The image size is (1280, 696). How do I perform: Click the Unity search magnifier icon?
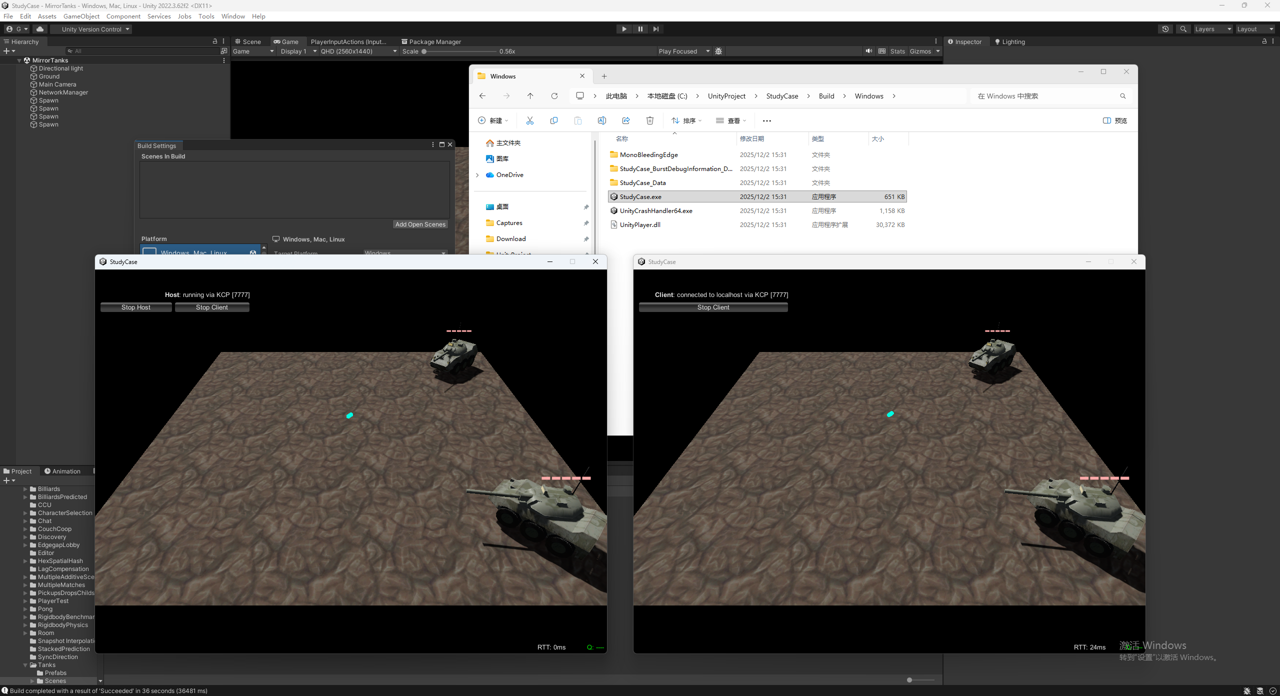point(1183,29)
